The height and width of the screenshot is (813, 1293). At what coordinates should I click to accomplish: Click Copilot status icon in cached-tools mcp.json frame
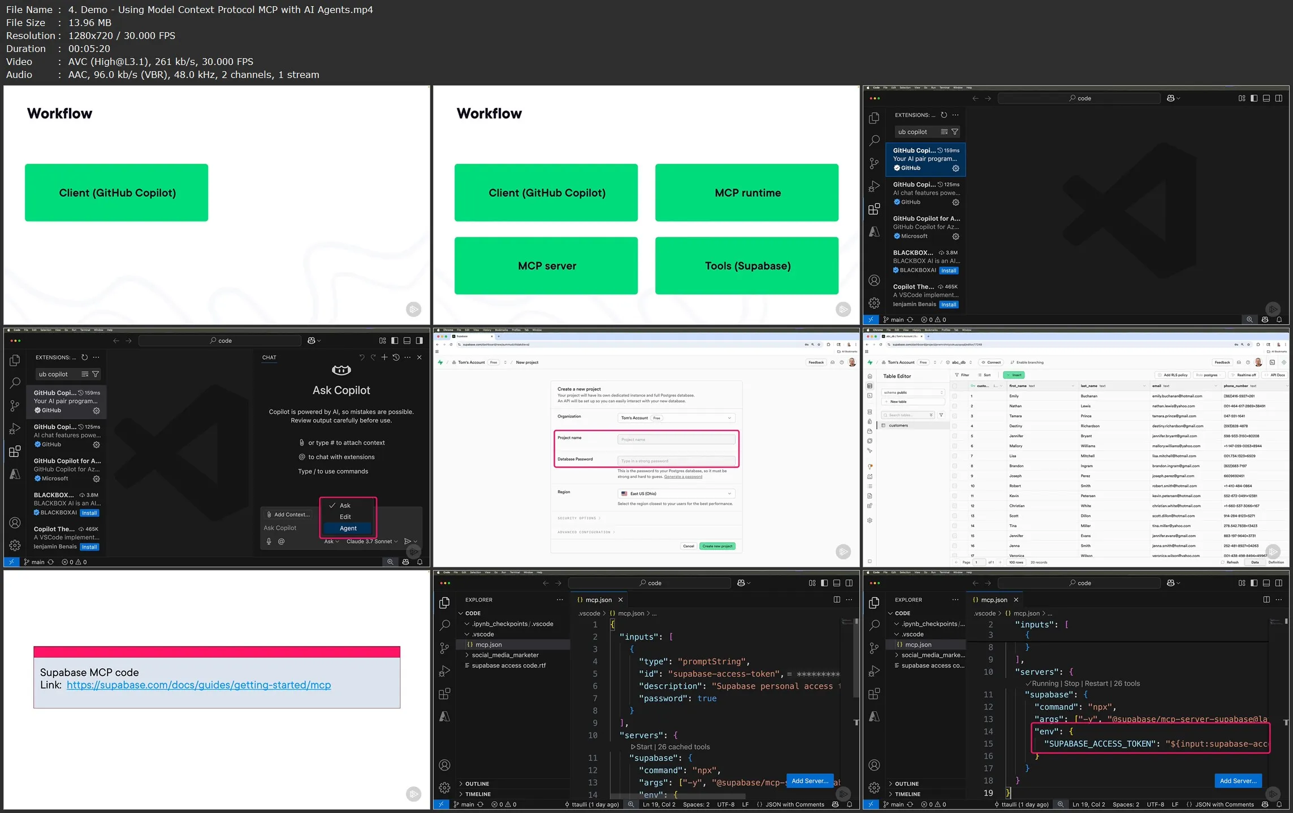pos(836,805)
